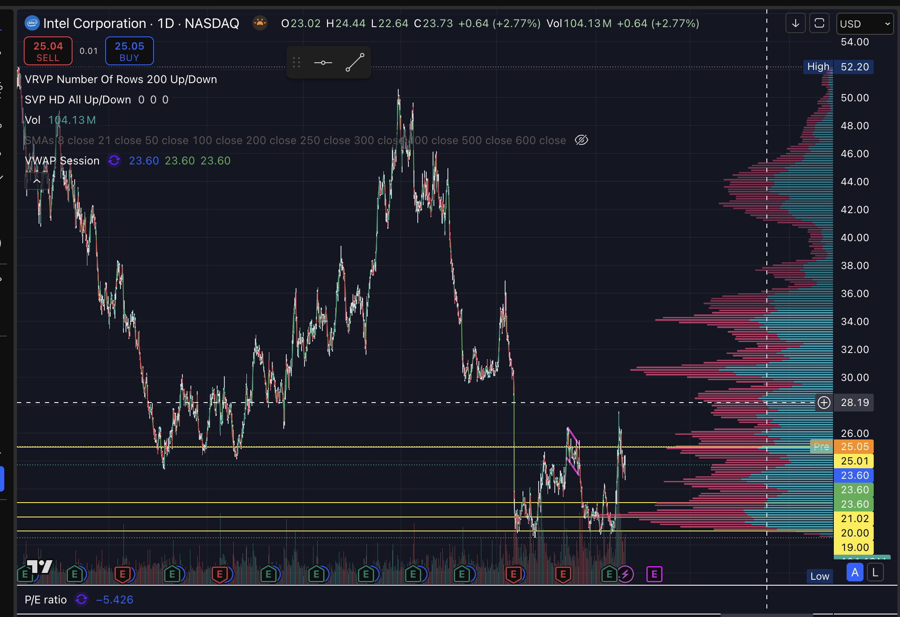Enable auto scale with the A button
Viewport: 900px width, 617px height.
pos(855,573)
